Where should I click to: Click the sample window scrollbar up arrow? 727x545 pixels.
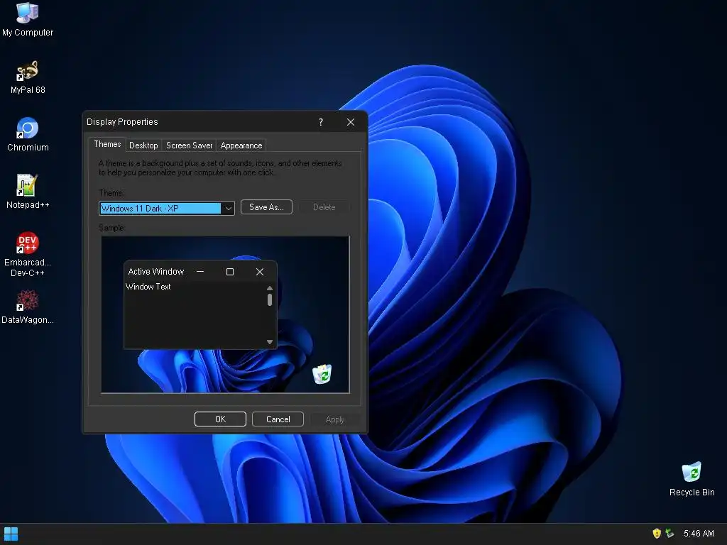pos(269,288)
